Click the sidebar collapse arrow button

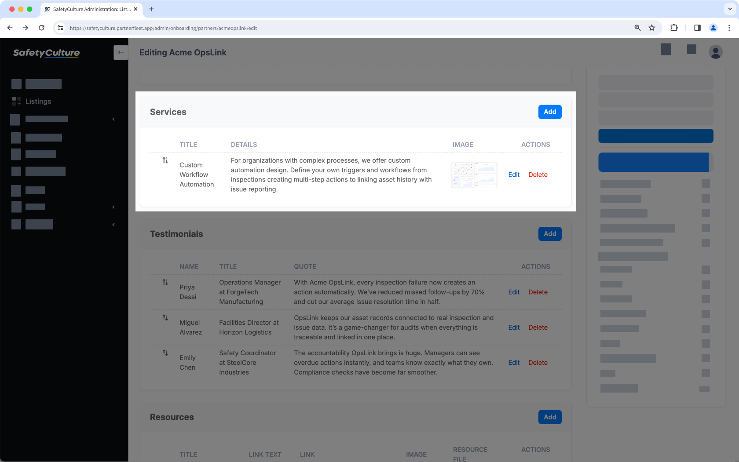click(121, 53)
